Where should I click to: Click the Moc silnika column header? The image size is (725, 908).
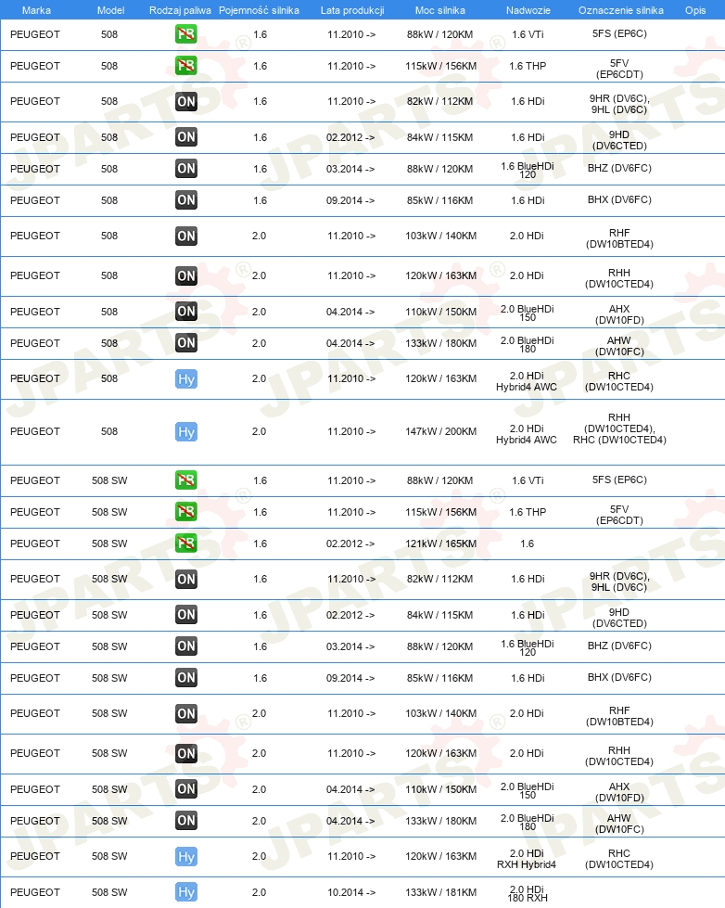pos(440,10)
